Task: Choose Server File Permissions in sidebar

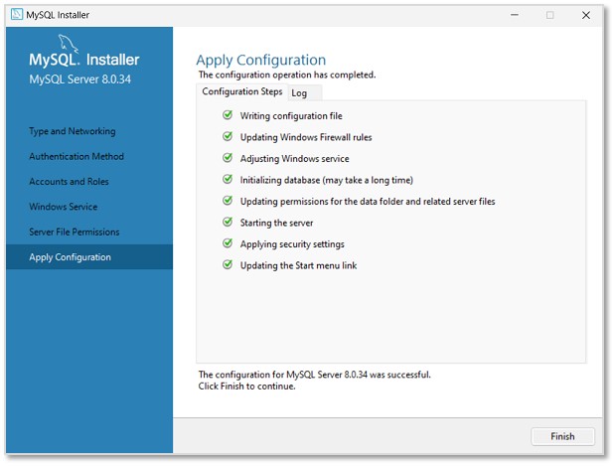Action: coord(75,232)
